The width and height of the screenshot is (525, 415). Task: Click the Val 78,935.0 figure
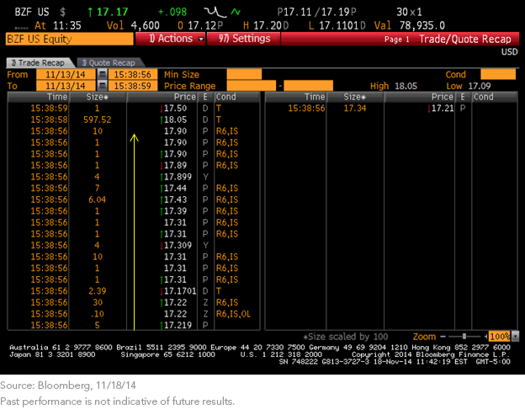click(x=422, y=25)
